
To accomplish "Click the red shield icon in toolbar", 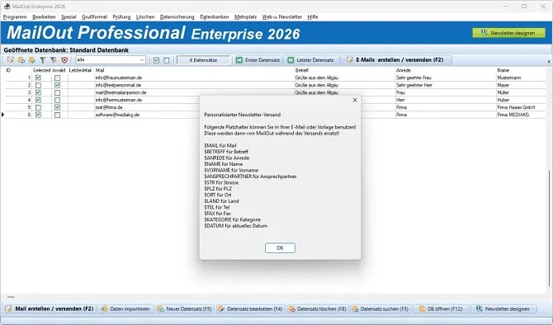I will point(64,60).
